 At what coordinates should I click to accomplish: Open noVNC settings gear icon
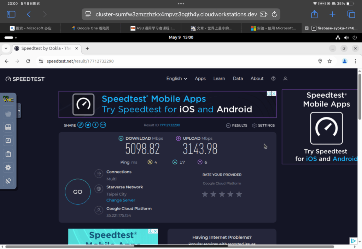click(x=8, y=168)
